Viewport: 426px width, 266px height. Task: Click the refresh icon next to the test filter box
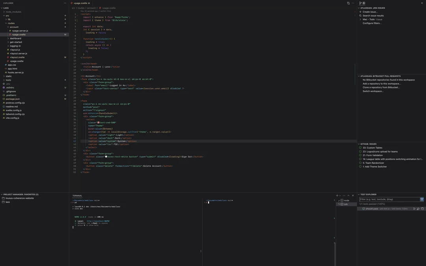[421, 198]
